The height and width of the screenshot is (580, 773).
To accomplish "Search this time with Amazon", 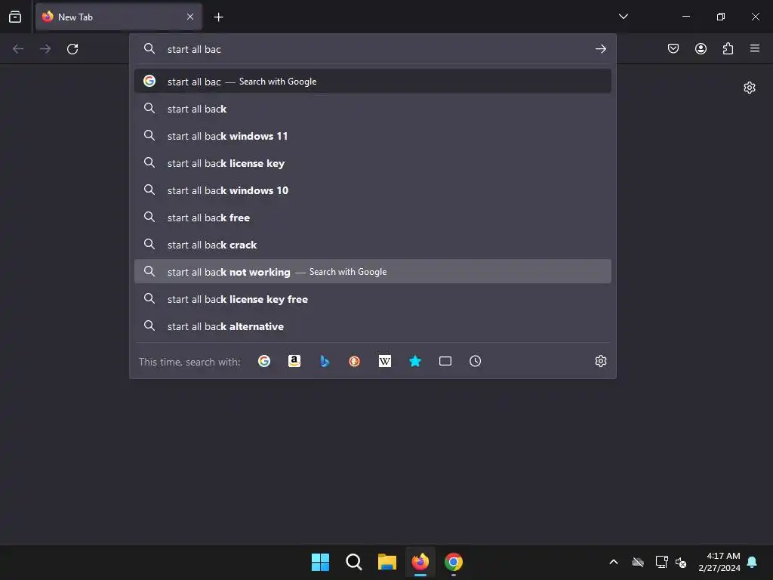I will pos(294,361).
